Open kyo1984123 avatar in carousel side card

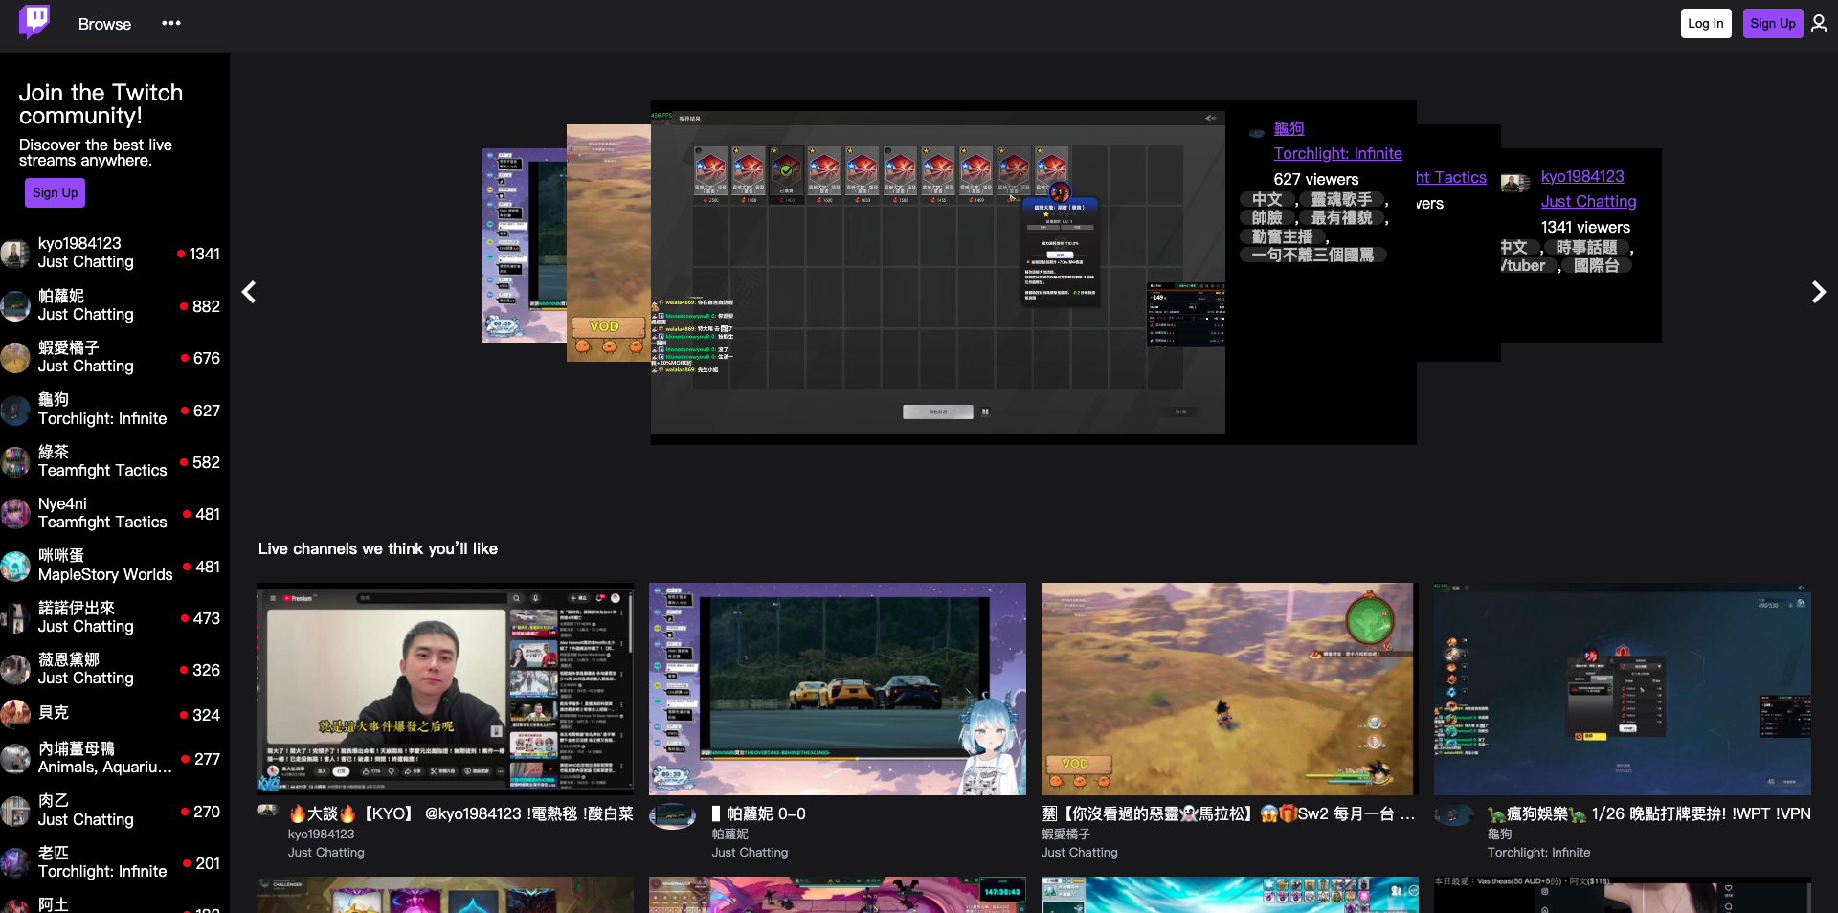(x=1515, y=183)
